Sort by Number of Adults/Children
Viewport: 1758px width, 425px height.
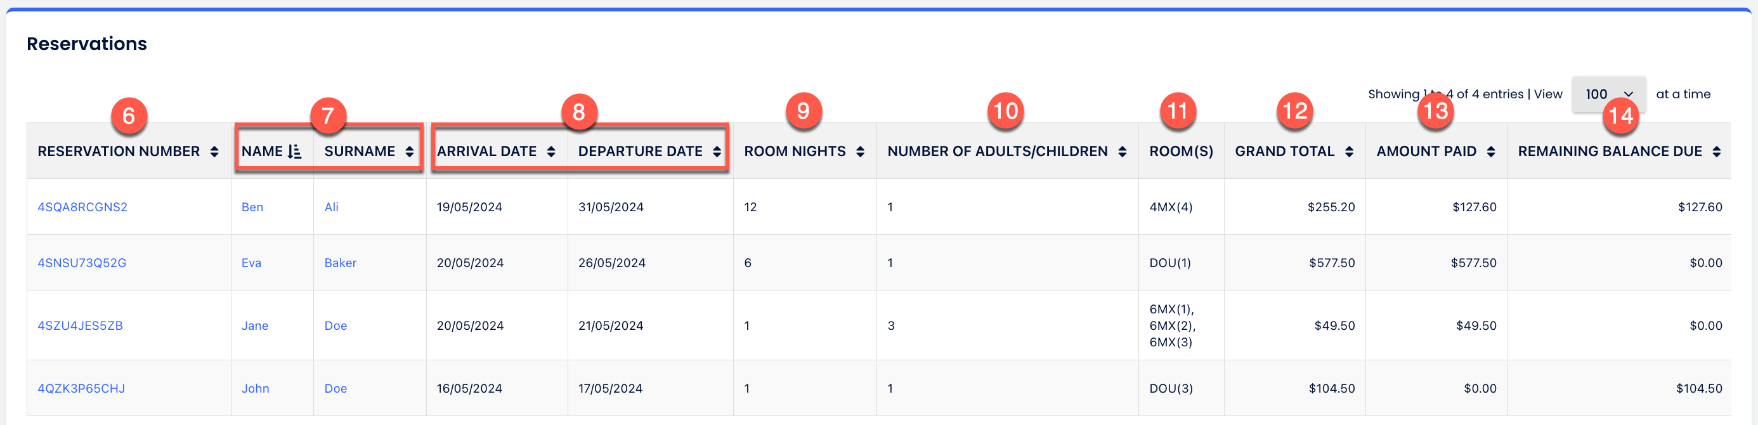click(1123, 151)
